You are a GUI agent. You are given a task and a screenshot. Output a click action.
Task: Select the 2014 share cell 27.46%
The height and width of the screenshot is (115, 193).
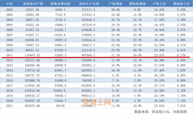point(159,70)
